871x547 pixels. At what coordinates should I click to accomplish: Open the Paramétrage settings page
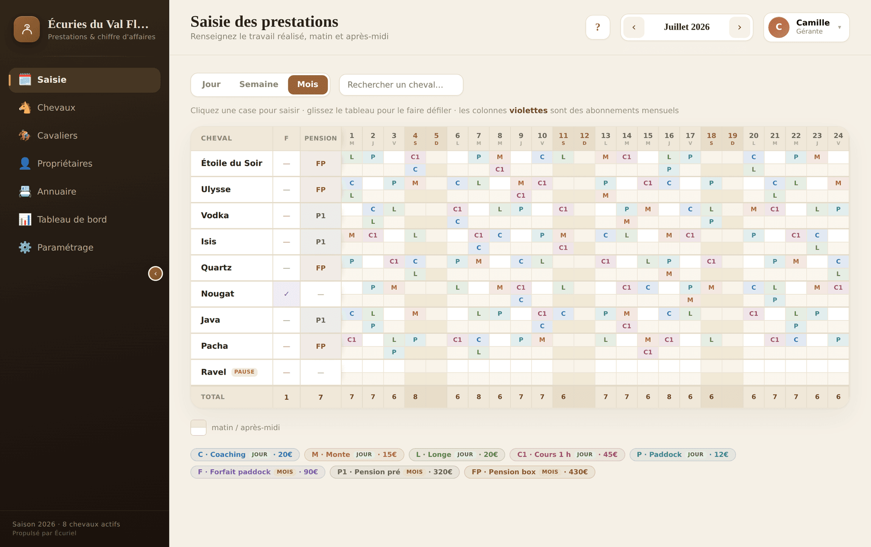(85, 248)
